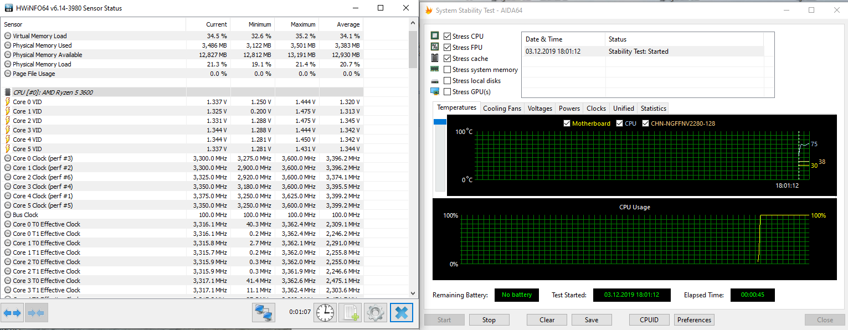848x330 pixels.
Task: Stop the AIDA64 stability test
Action: (x=489, y=320)
